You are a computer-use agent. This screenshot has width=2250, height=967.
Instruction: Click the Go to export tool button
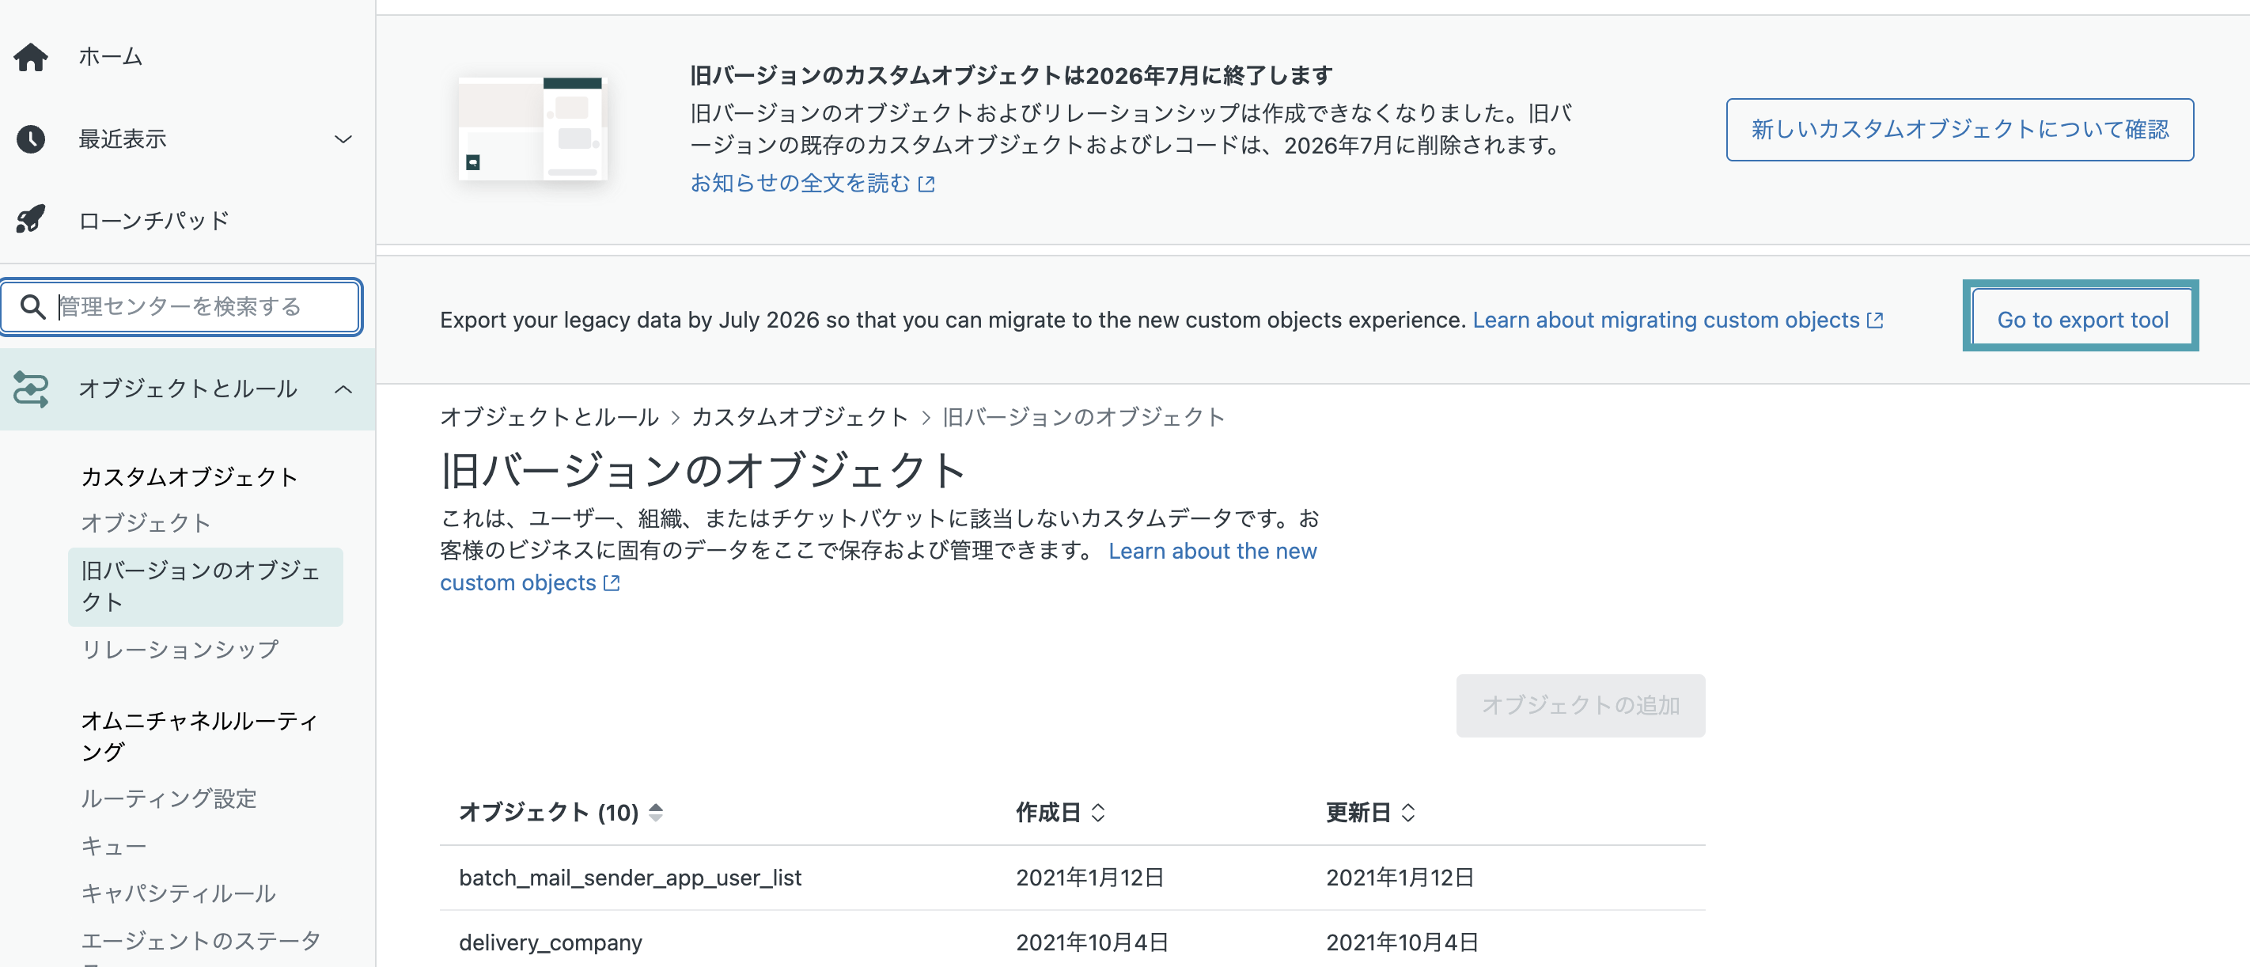[2082, 320]
